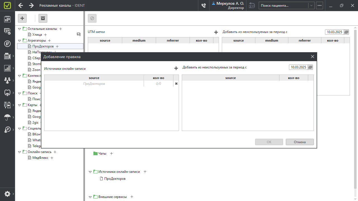Click the medium header in UTM table
The image size is (358, 201).
(139, 40)
